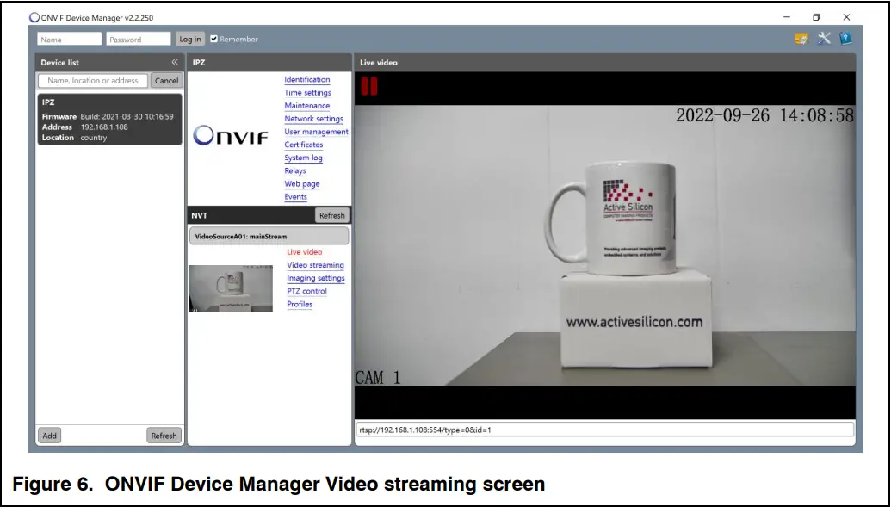Go to User management
The image size is (891, 507).
click(x=316, y=132)
